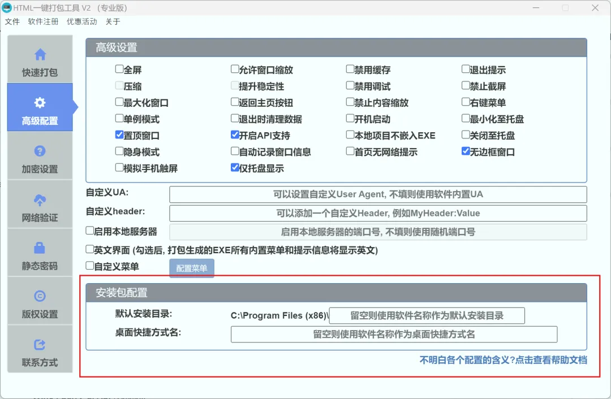611x399 pixels.
Task: Open the help docs link 点击查看帮助文档
Action: tap(551, 360)
